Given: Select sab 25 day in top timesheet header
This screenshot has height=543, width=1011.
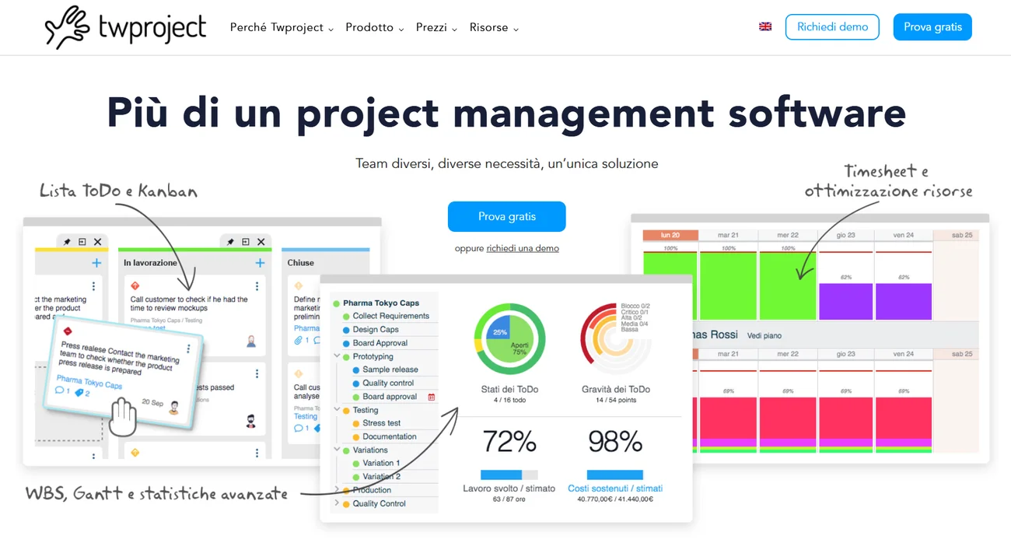Looking at the screenshot, I should pyautogui.click(x=956, y=235).
